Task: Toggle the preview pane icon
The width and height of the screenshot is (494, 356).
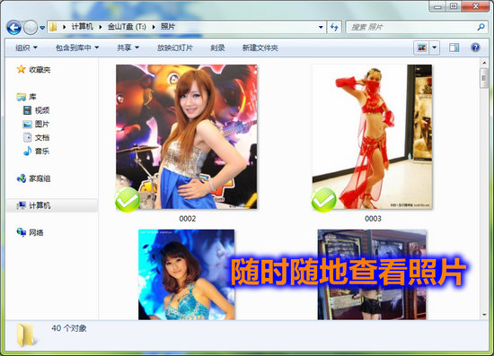Action: pyautogui.click(x=454, y=48)
